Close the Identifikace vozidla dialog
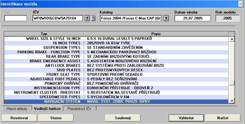Viewport: 245px width, 124px height. pyautogui.click(x=240, y=4)
